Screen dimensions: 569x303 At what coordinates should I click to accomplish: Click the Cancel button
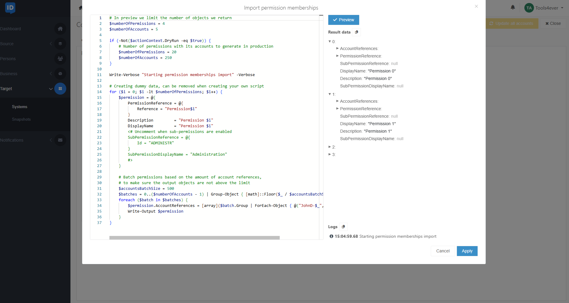(443, 251)
